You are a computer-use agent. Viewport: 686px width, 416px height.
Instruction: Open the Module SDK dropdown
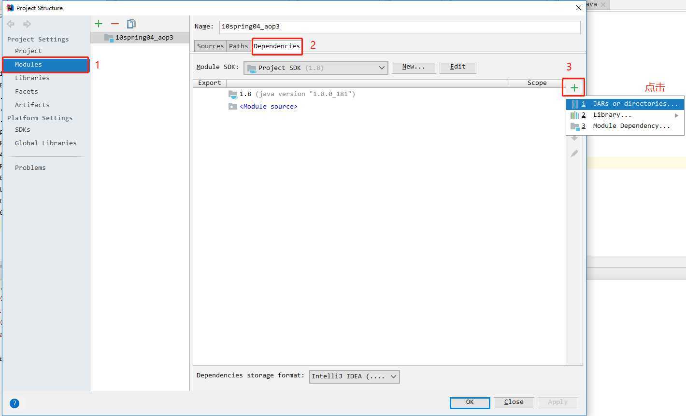[x=316, y=68]
